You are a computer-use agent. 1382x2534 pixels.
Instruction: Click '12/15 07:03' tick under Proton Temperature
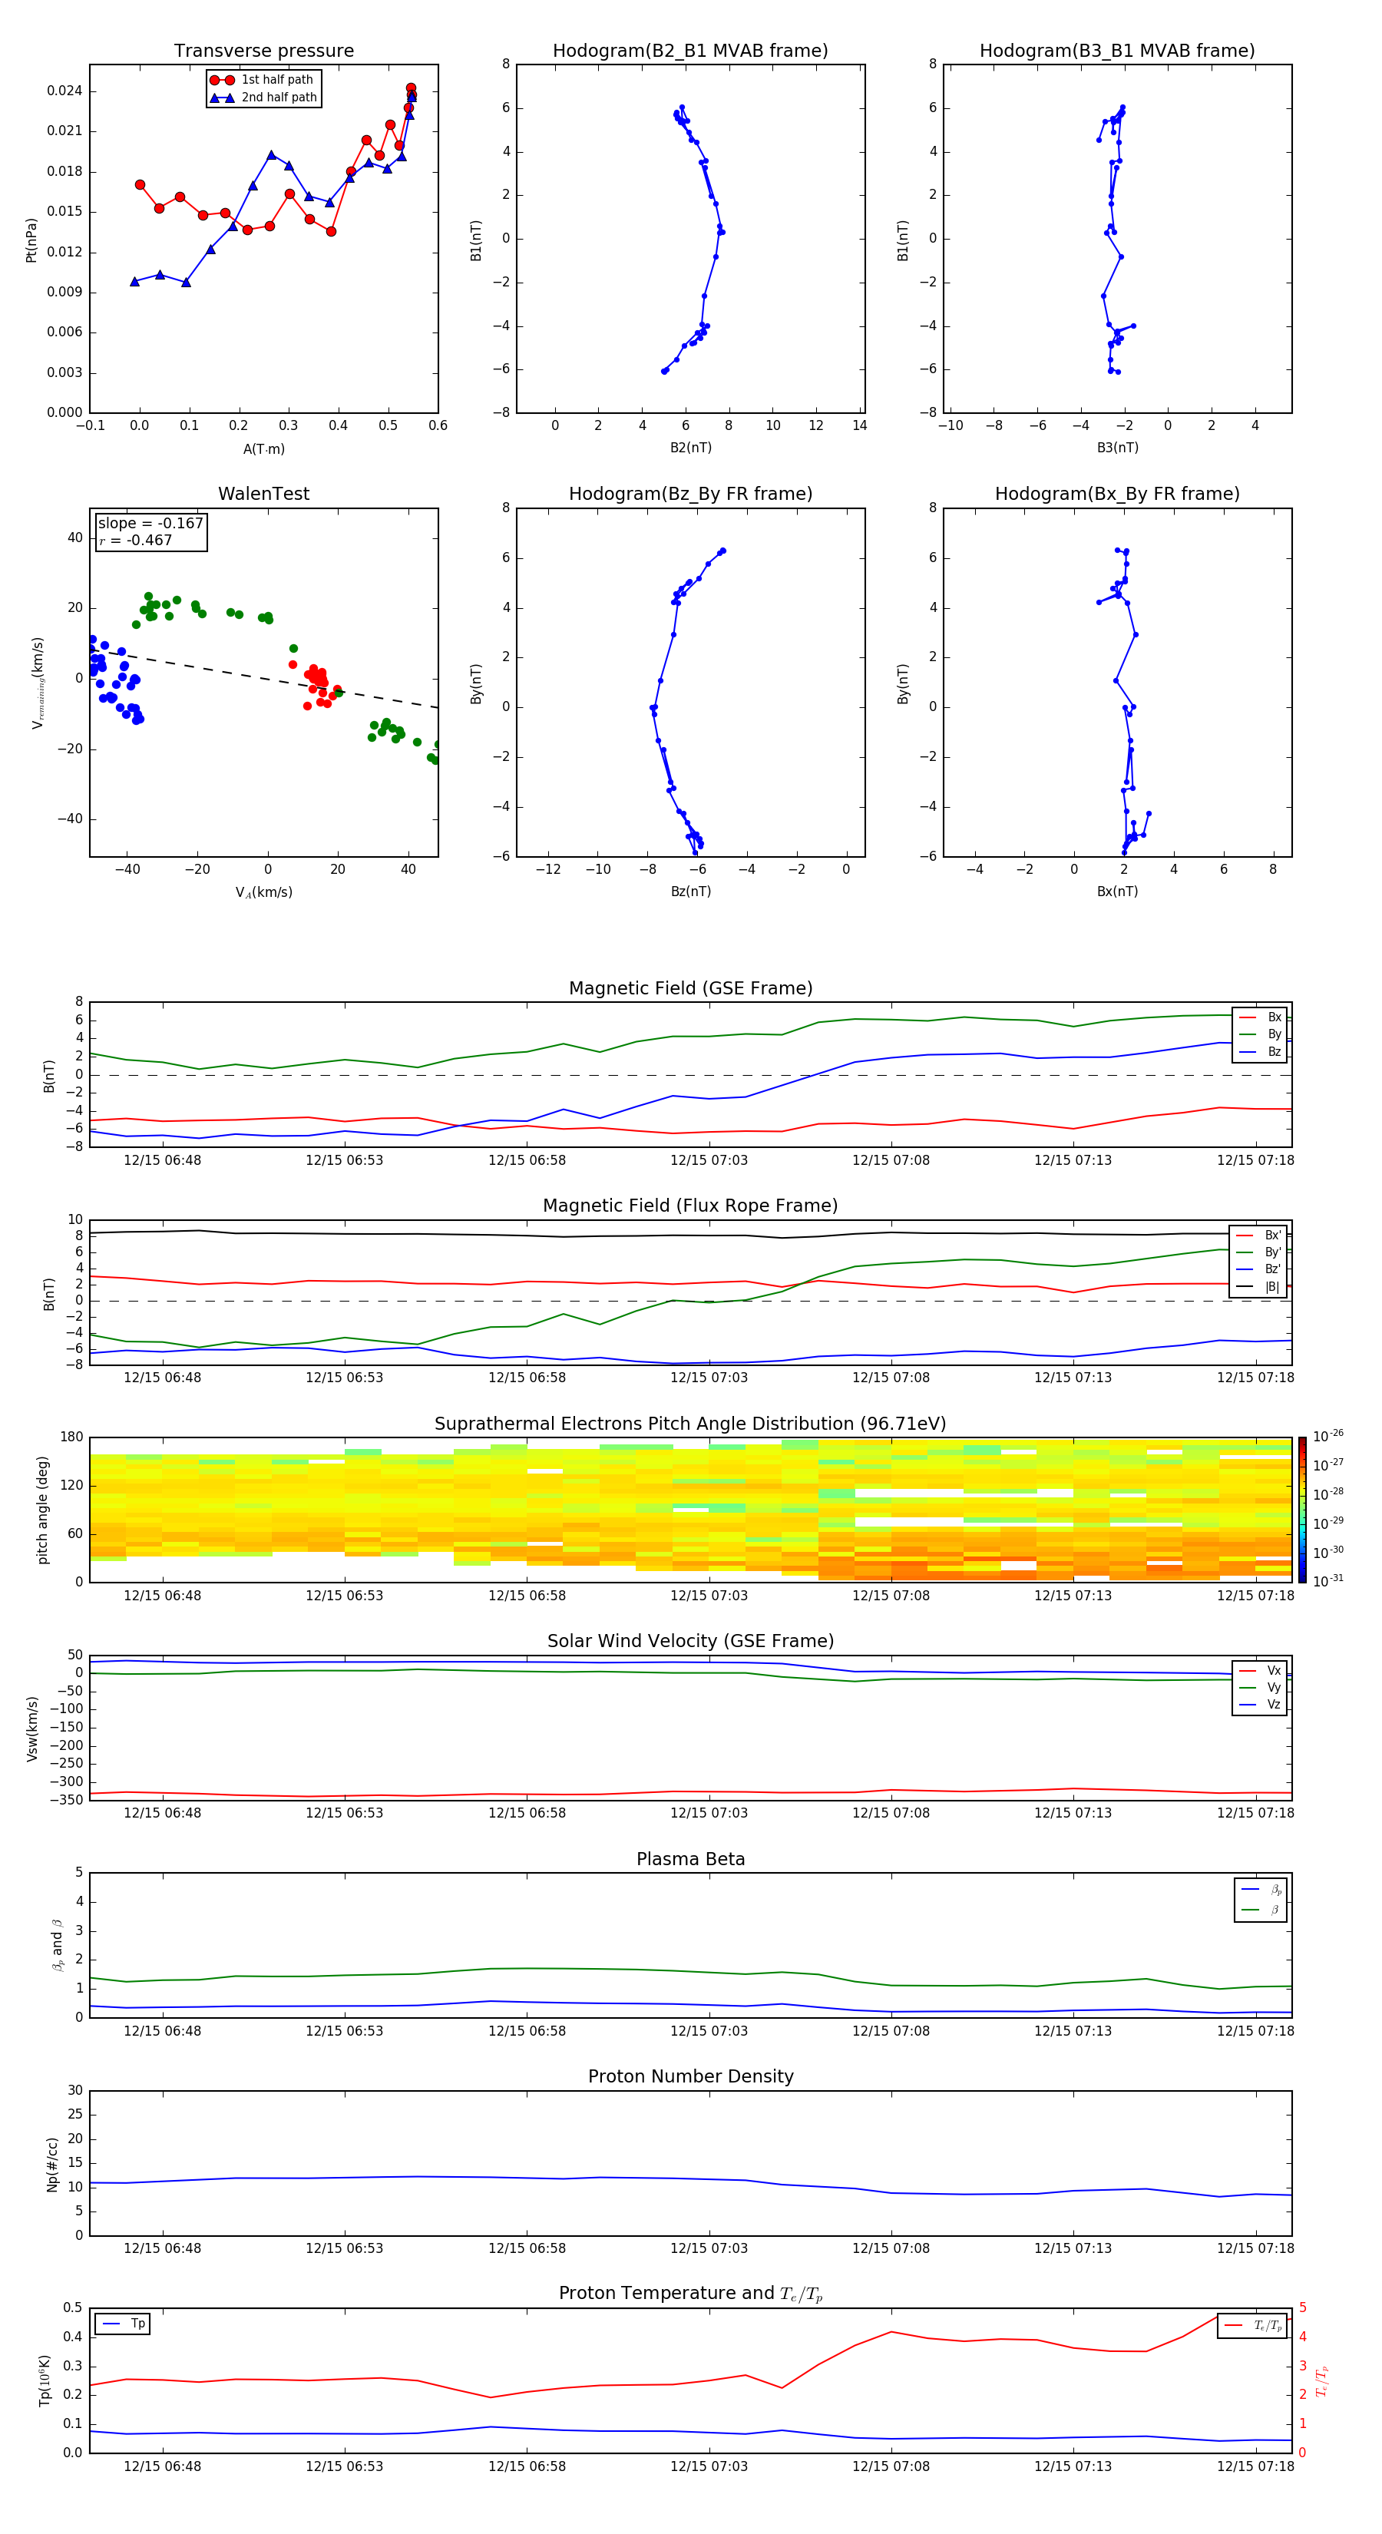tap(709, 2467)
